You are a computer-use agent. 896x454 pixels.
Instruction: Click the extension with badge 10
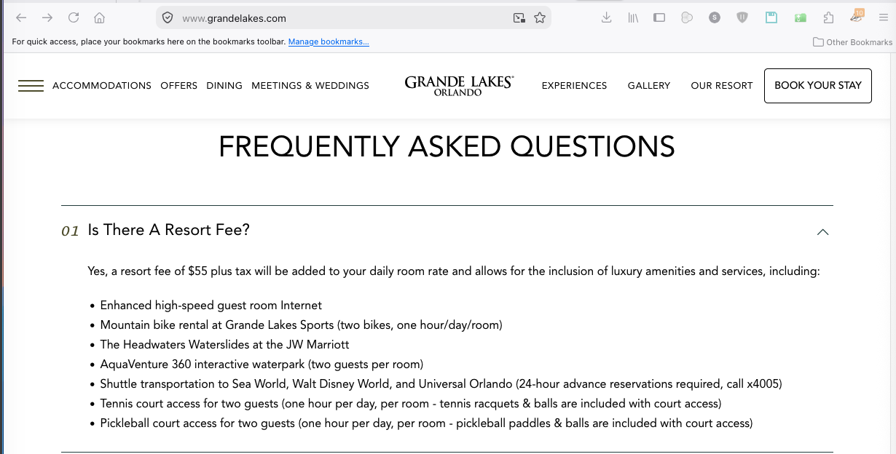(857, 17)
